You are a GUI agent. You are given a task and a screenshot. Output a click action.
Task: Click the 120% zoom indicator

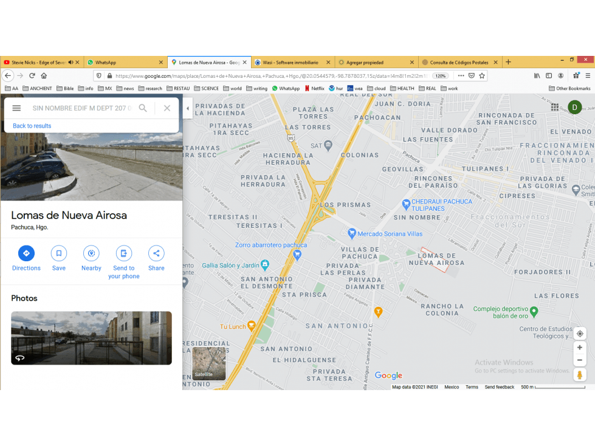(x=440, y=76)
